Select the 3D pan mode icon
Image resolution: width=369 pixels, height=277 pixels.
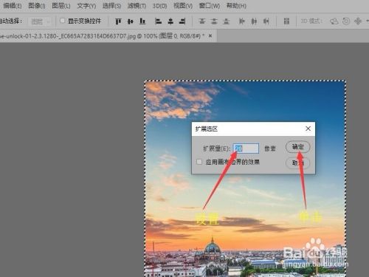358,21
